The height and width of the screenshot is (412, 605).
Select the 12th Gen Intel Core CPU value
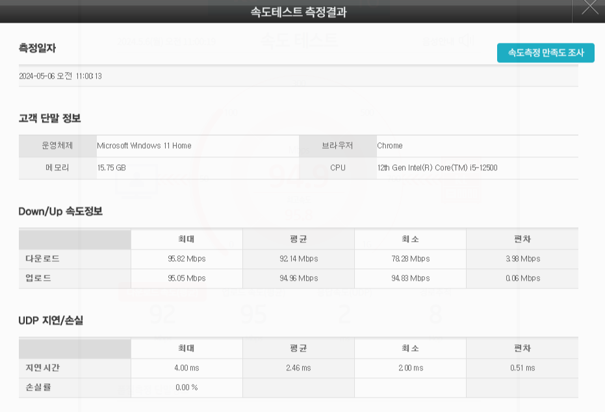[437, 168]
